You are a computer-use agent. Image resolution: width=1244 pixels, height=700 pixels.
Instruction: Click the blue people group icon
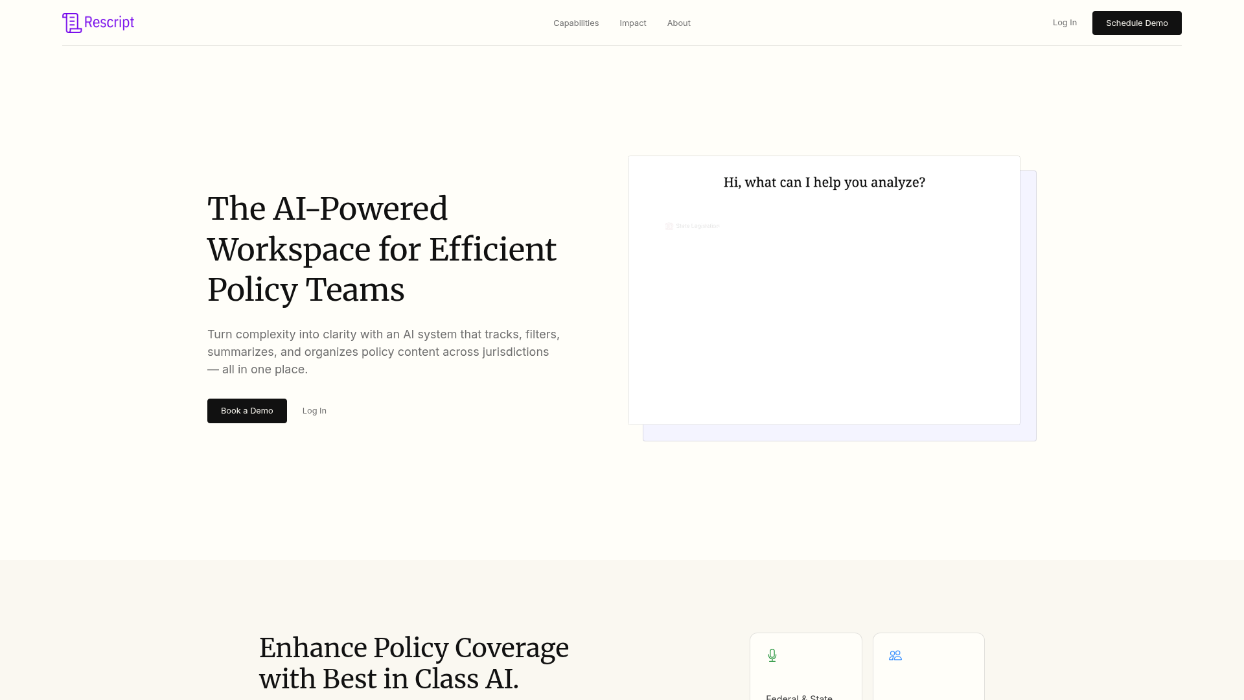point(895,656)
